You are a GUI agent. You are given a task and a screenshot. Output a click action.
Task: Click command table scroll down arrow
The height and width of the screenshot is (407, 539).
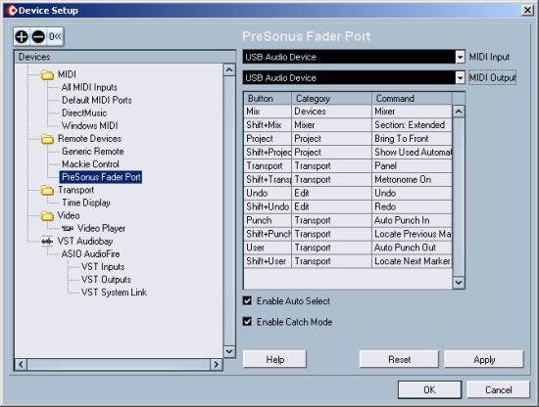(459, 283)
